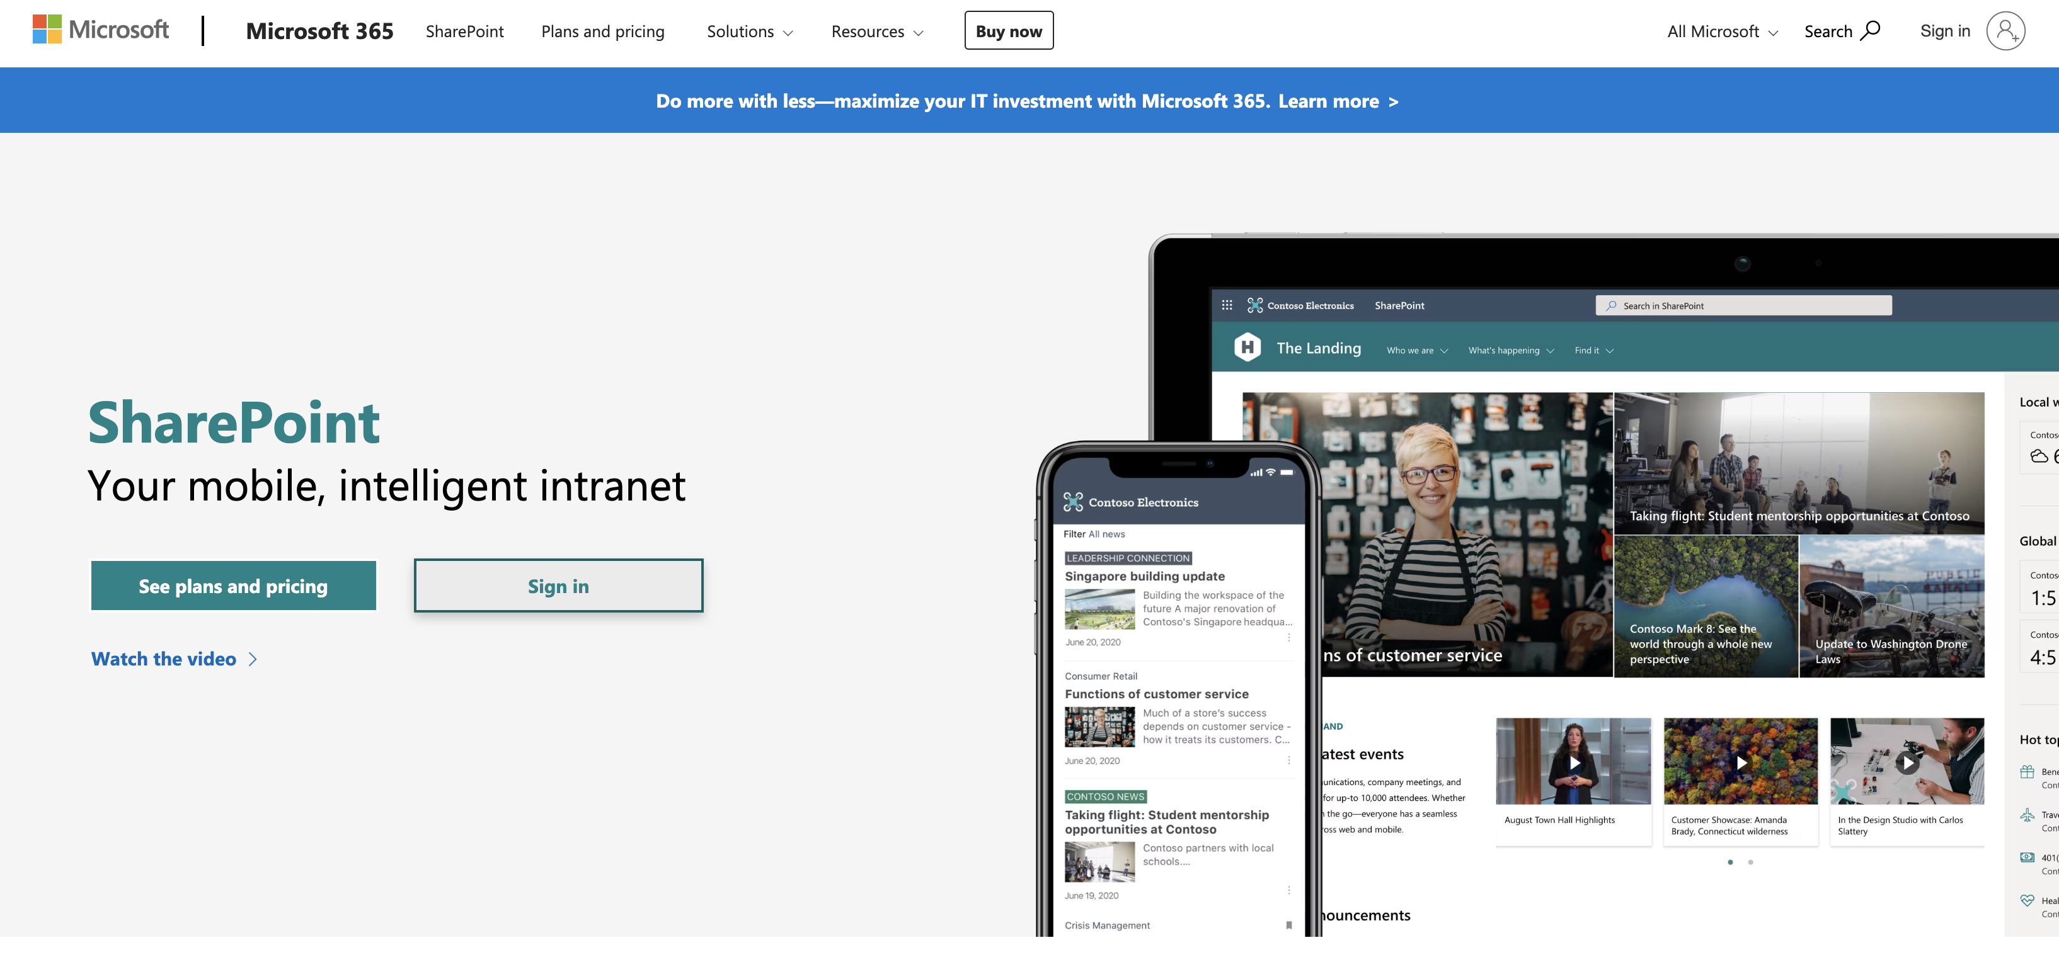Screen dimensions: 2059x962
Task: Open Plans and pricing in navigation
Action: (x=603, y=31)
